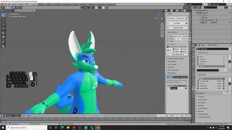Toggle visibility eye of Collection in outliner

pyautogui.click(x=230, y=13)
